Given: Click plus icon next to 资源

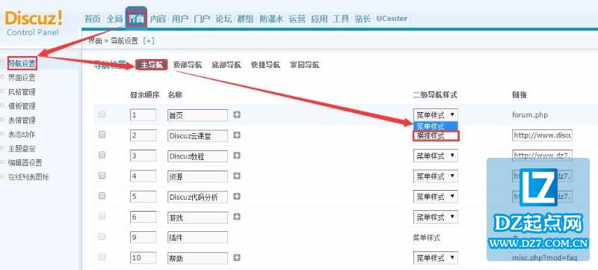Looking at the screenshot, I should tap(237, 176).
